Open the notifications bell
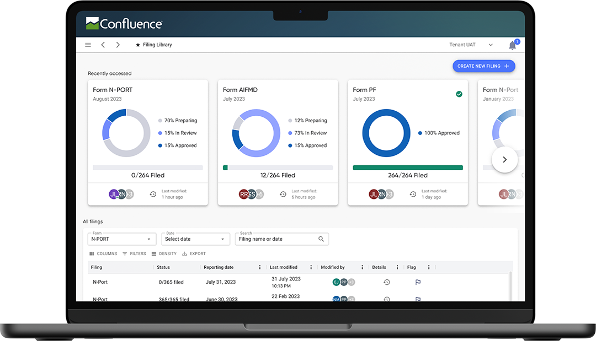 (512, 46)
